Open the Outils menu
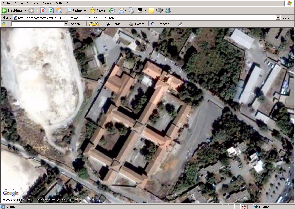 click(x=59, y=3)
